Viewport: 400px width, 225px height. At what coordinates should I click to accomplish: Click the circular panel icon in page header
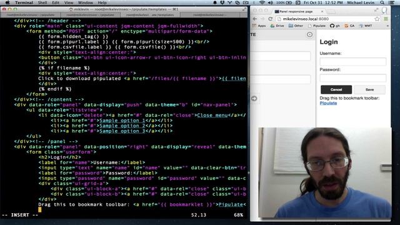[309, 35]
